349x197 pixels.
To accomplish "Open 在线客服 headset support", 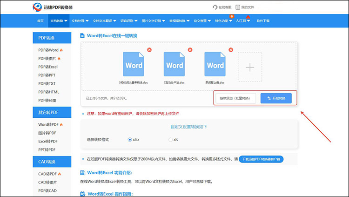I will coord(222,7).
